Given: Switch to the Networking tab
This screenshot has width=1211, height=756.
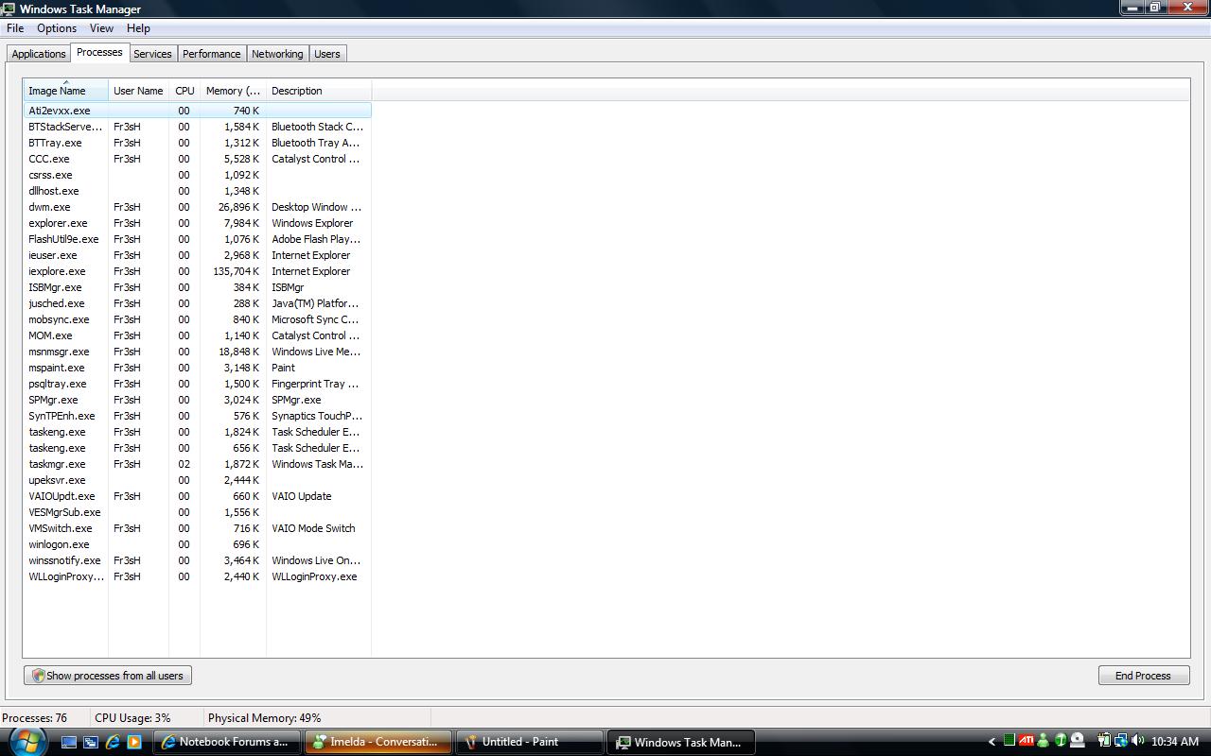Looking at the screenshot, I should (277, 54).
